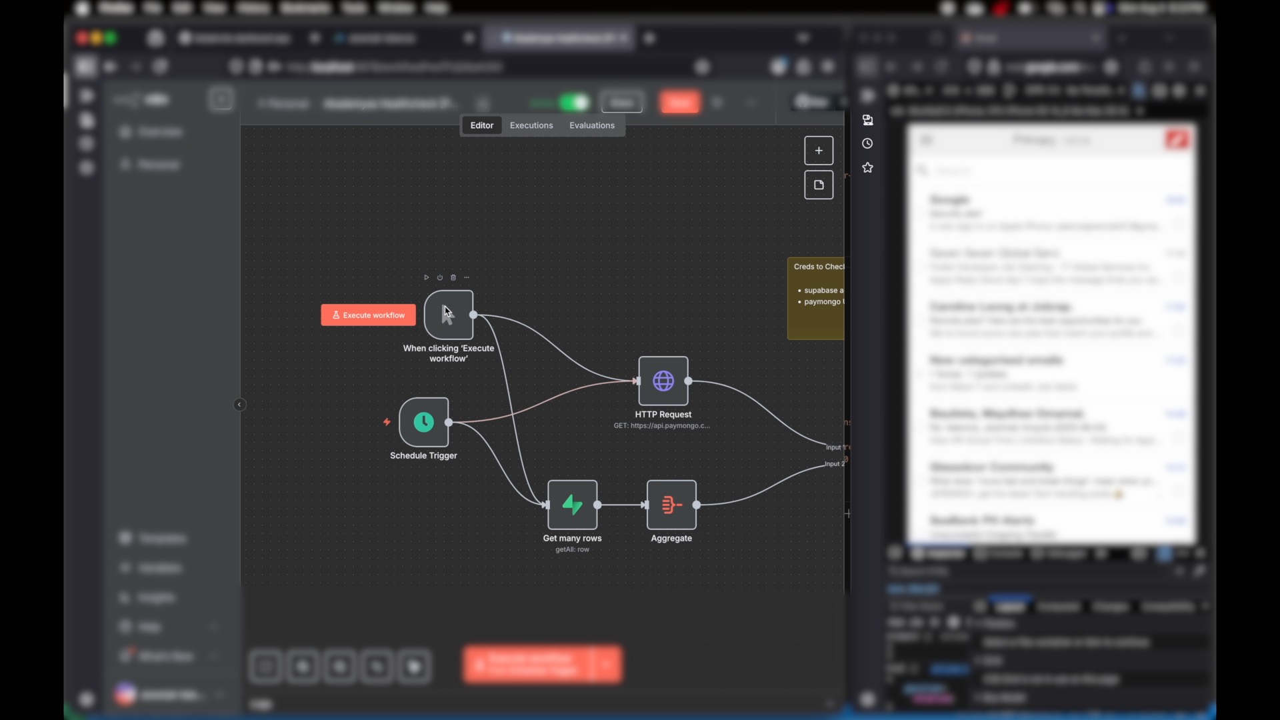Open the trigger node's more options ellipsis
This screenshot has width=1280, height=720.
pyautogui.click(x=467, y=277)
